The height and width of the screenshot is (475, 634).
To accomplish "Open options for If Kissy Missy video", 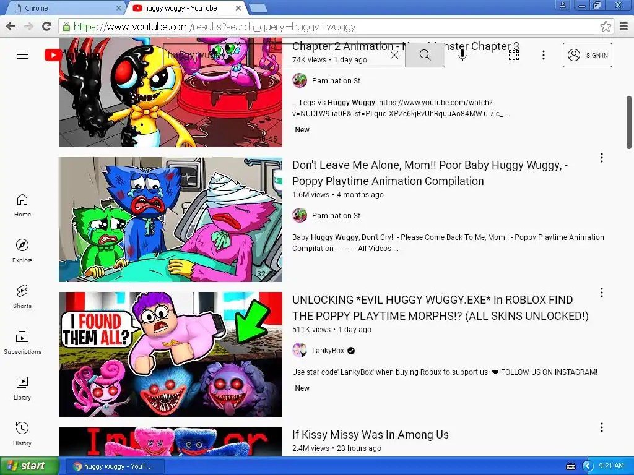I will coord(602,427).
